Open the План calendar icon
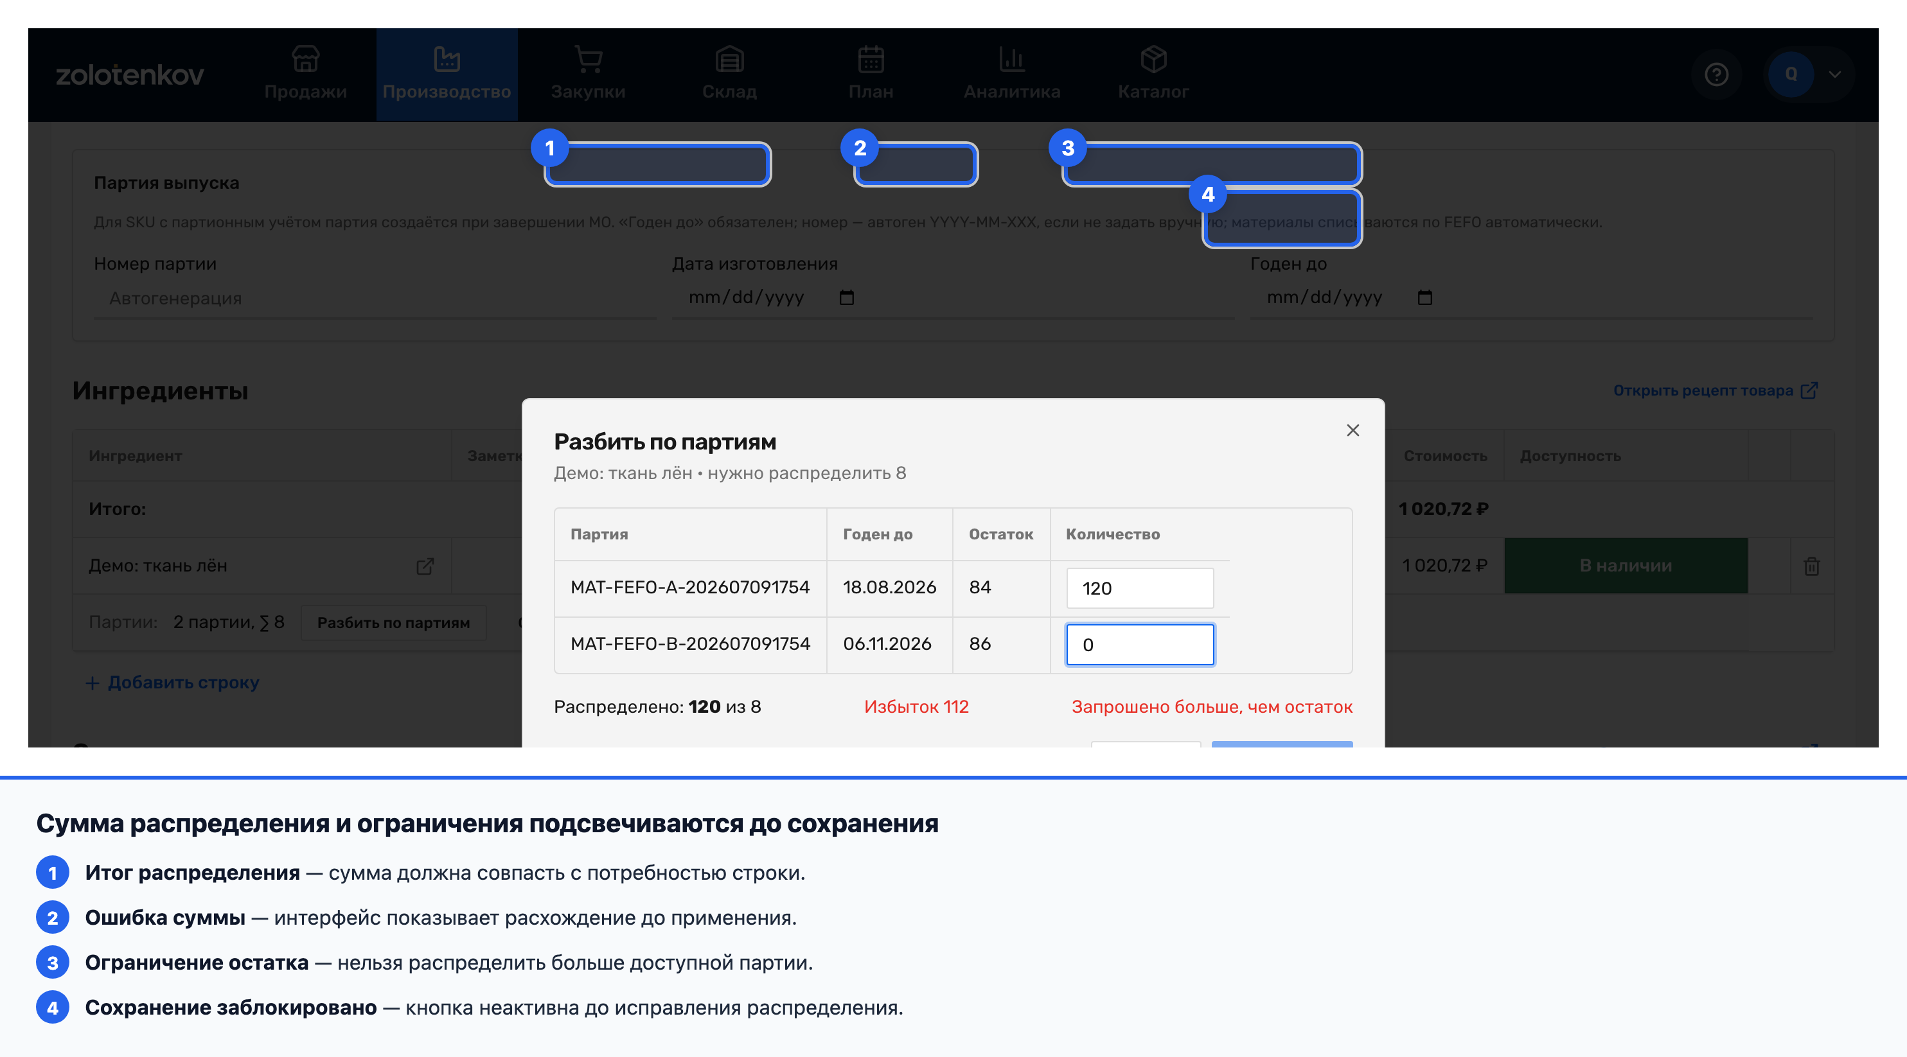This screenshot has height=1057, width=1907. (x=871, y=59)
